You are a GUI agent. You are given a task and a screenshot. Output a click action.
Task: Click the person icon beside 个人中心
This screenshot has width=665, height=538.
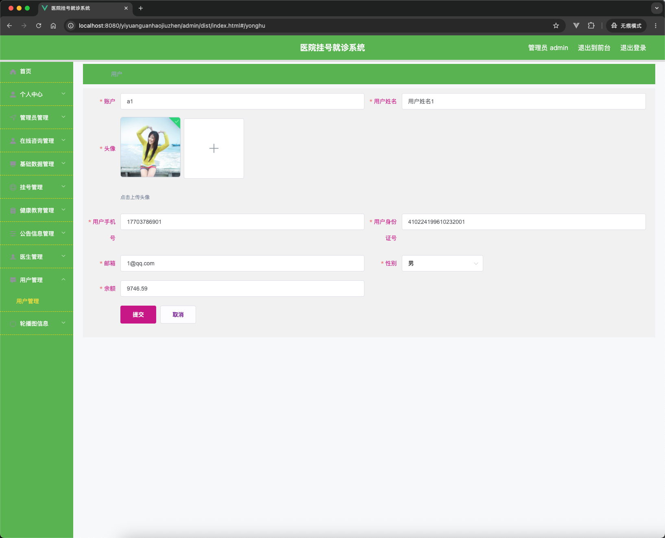[x=13, y=94]
